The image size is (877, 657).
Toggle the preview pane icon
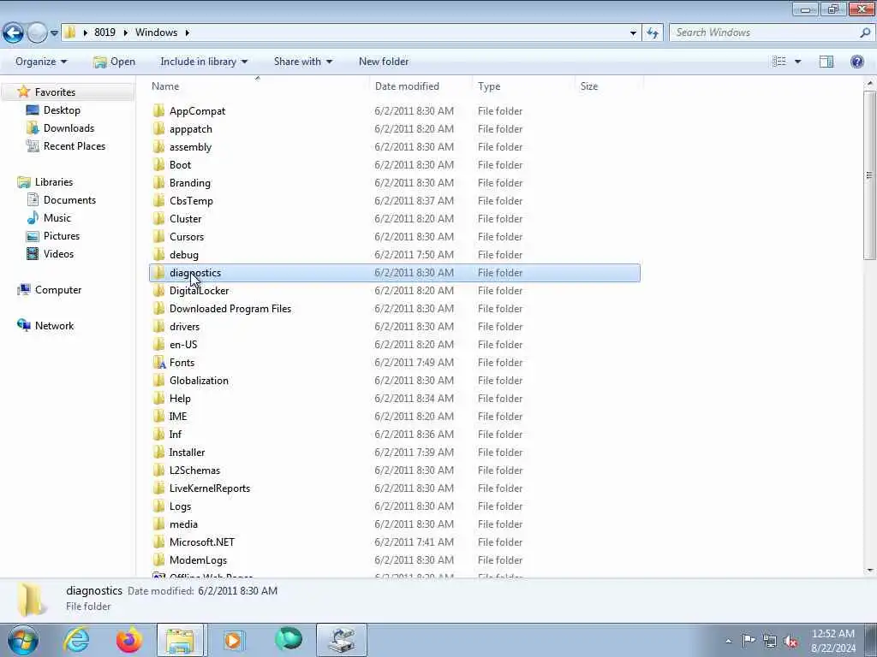tap(826, 62)
